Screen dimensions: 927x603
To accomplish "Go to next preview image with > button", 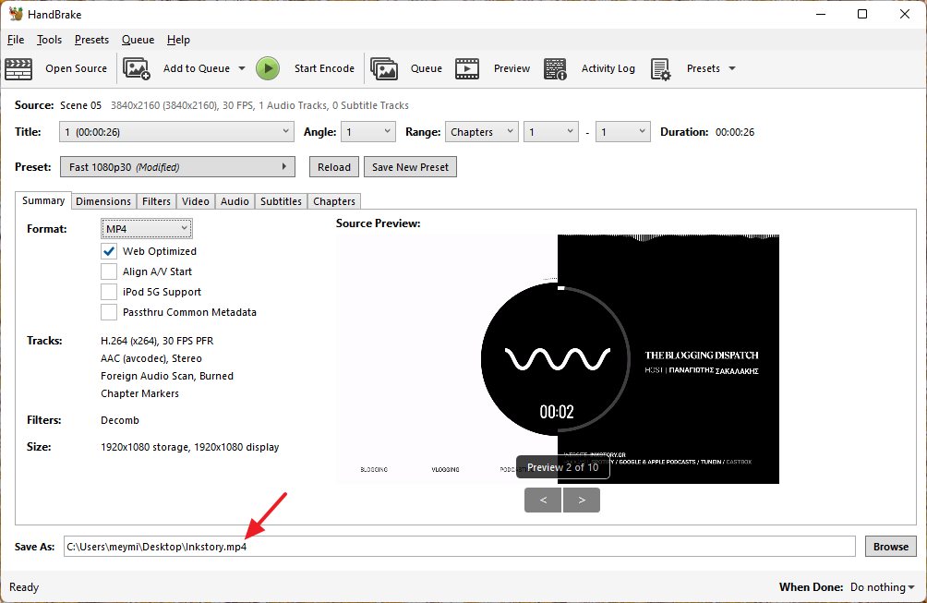I will click(x=582, y=500).
